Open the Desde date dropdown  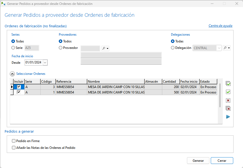coord(45,62)
